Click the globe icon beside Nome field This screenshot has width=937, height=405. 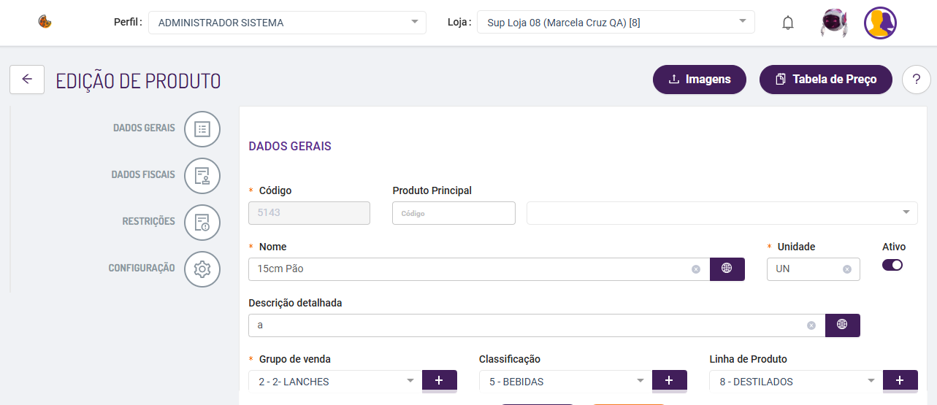(x=727, y=269)
